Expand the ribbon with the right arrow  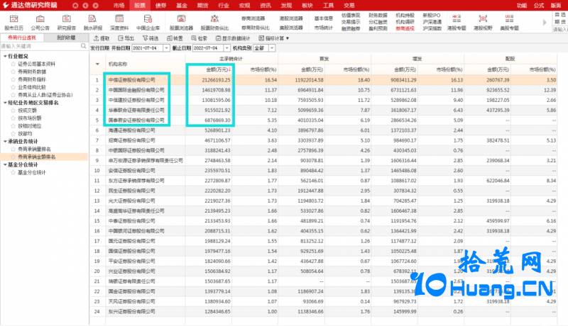tap(545, 23)
